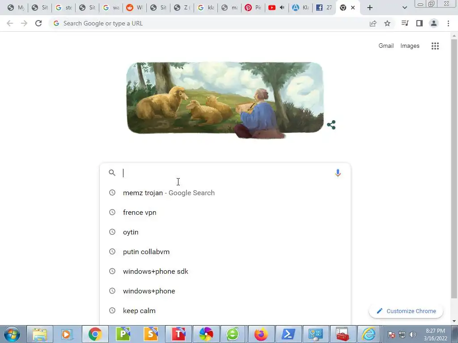Open Google Images link
The width and height of the screenshot is (458, 343).
[x=410, y=46]
